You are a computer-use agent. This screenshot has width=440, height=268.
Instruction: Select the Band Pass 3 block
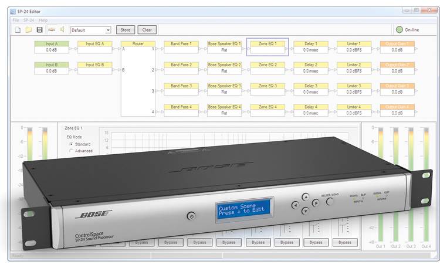pos(181,89)
